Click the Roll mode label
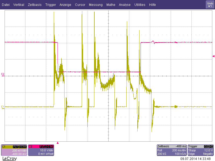Screen dimensions: 215x161 [159, 150]
